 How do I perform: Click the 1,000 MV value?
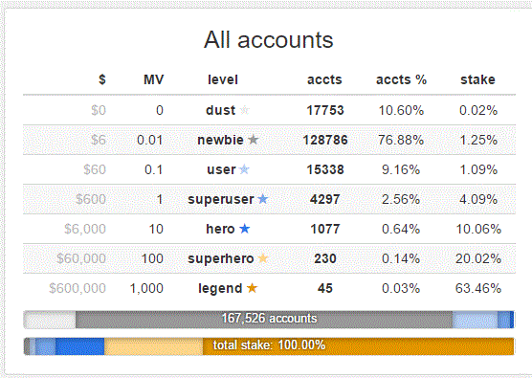146,289
